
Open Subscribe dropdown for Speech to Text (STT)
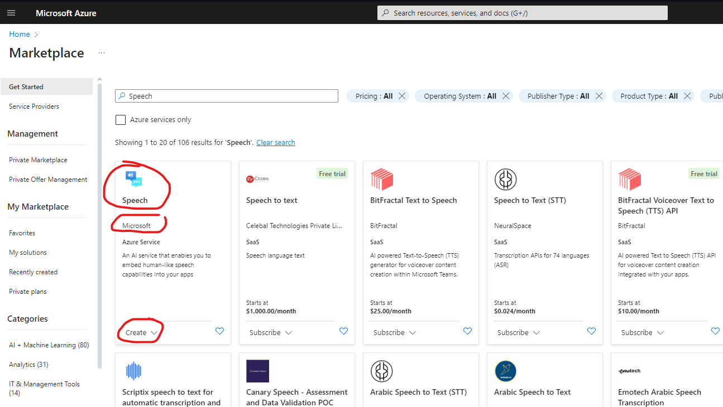click(518, 332)
